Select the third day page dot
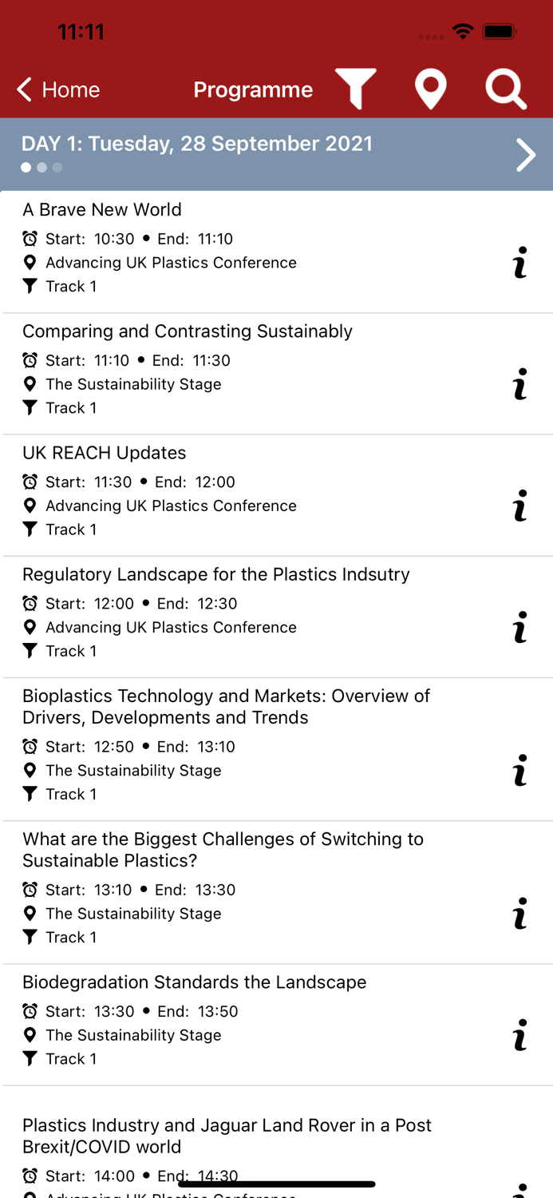Image resolution: width=553 pixels, height=1198 pixels. pyautogui.click(x=57, y=168)
